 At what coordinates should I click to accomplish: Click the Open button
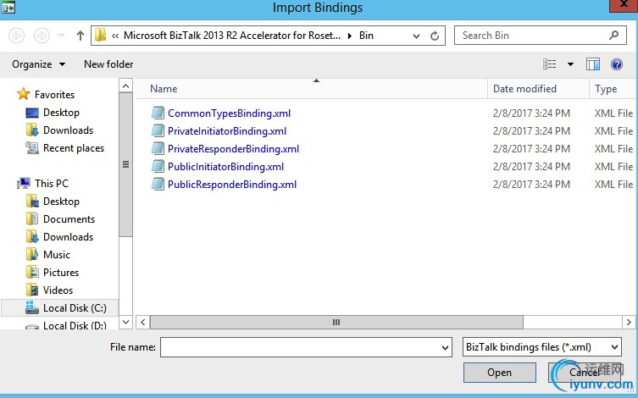499,373
